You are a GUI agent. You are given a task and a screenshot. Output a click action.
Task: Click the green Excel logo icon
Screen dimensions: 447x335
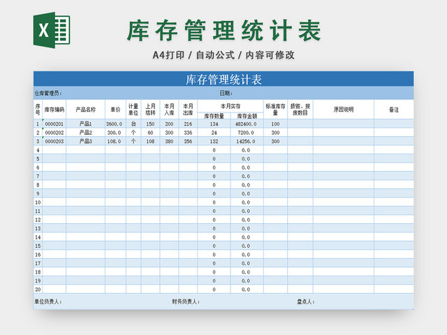(x=52, y=30)
